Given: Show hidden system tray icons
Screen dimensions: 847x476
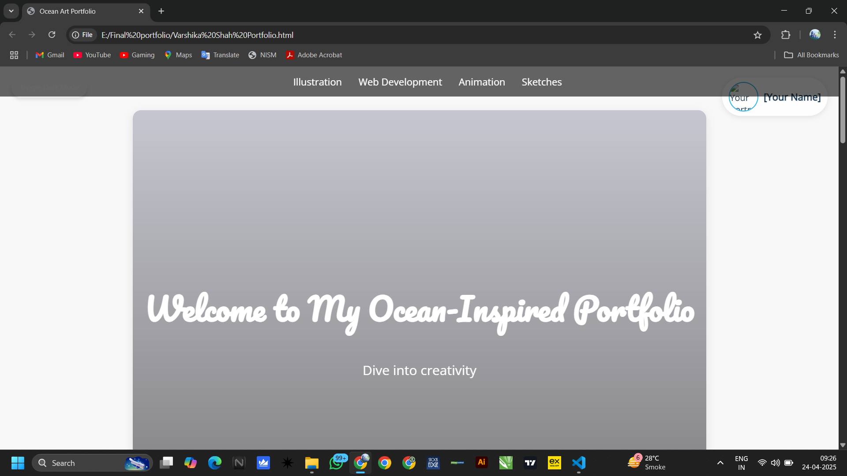Looking at the screenshot, I should pos(720,463).
